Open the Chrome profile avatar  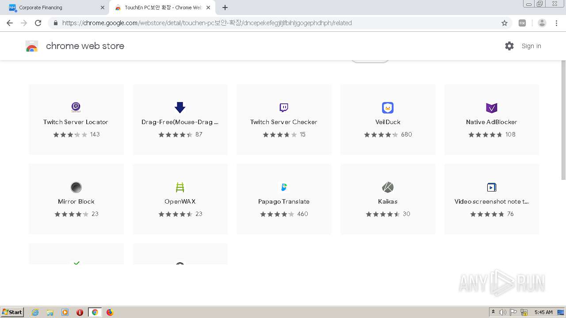(542, 23)
